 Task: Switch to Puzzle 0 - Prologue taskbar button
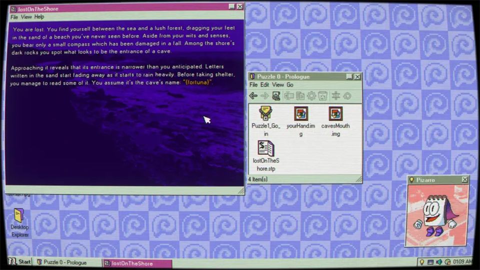click(67, 262)
